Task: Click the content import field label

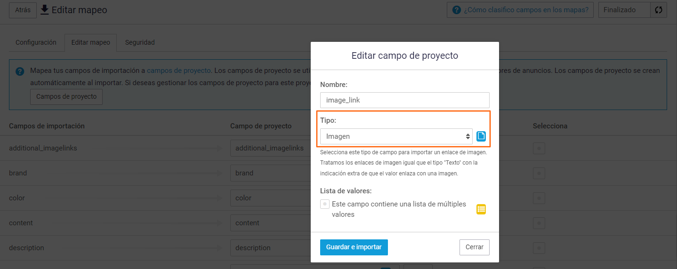Action: pyautogui.click(x=21, y=223)
